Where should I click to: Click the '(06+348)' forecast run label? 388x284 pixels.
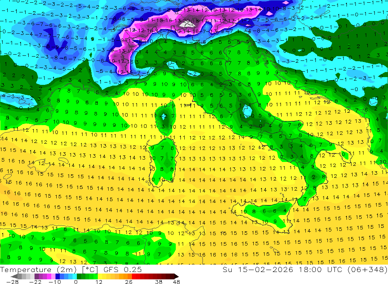(367, 269)
